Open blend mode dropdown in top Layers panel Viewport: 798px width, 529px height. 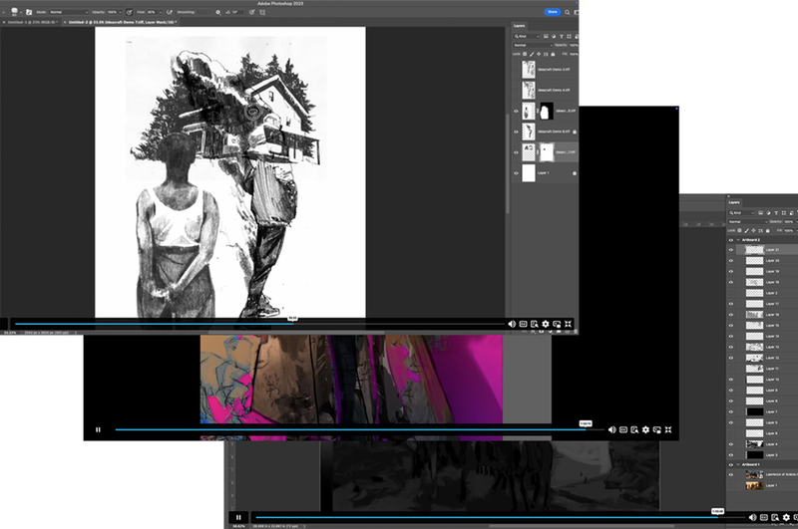point(527,46)
